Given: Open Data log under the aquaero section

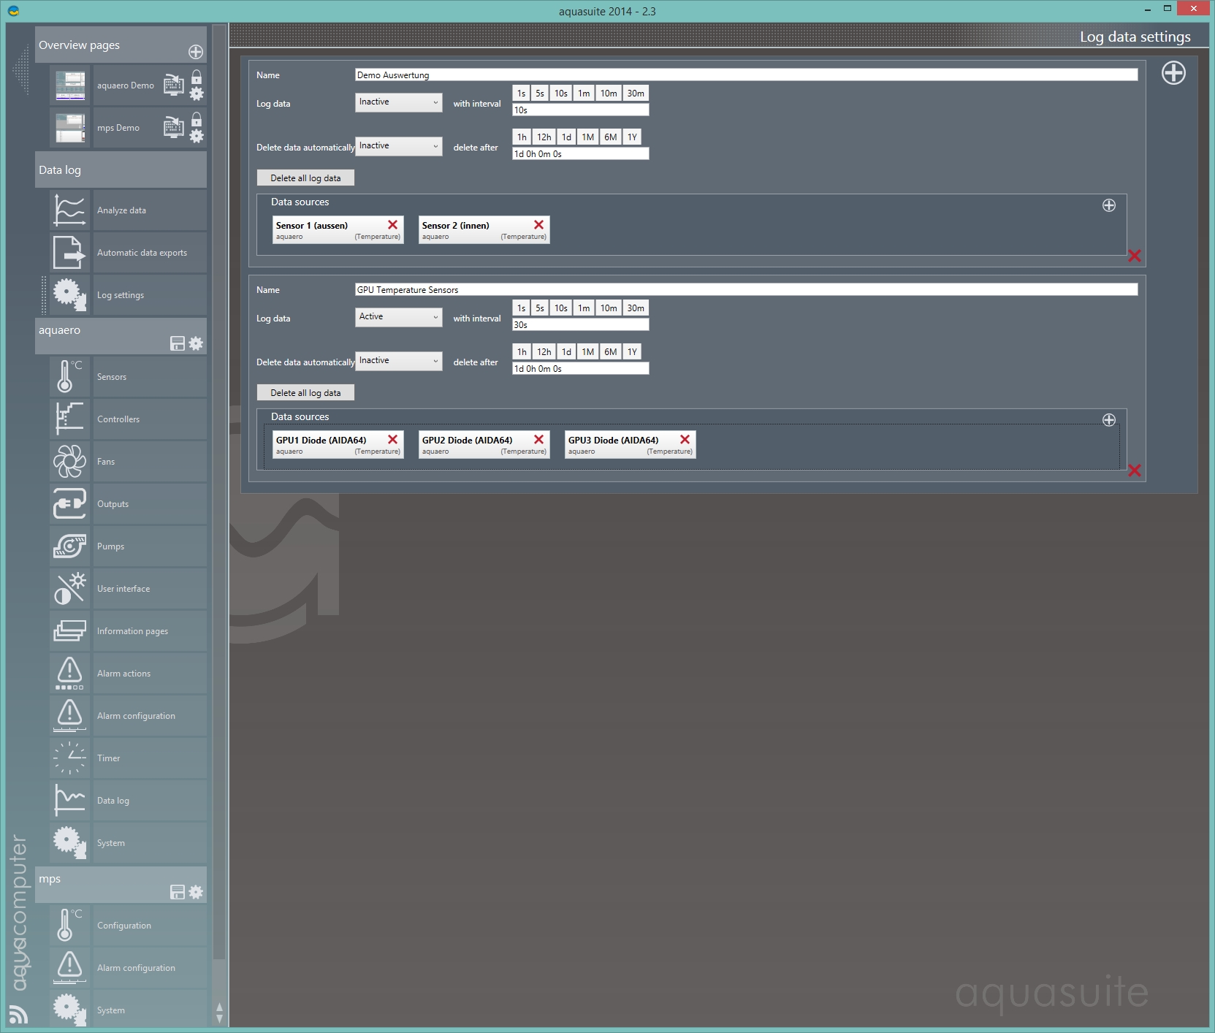Looking at the screenshot, I should (x=129, y=801).
